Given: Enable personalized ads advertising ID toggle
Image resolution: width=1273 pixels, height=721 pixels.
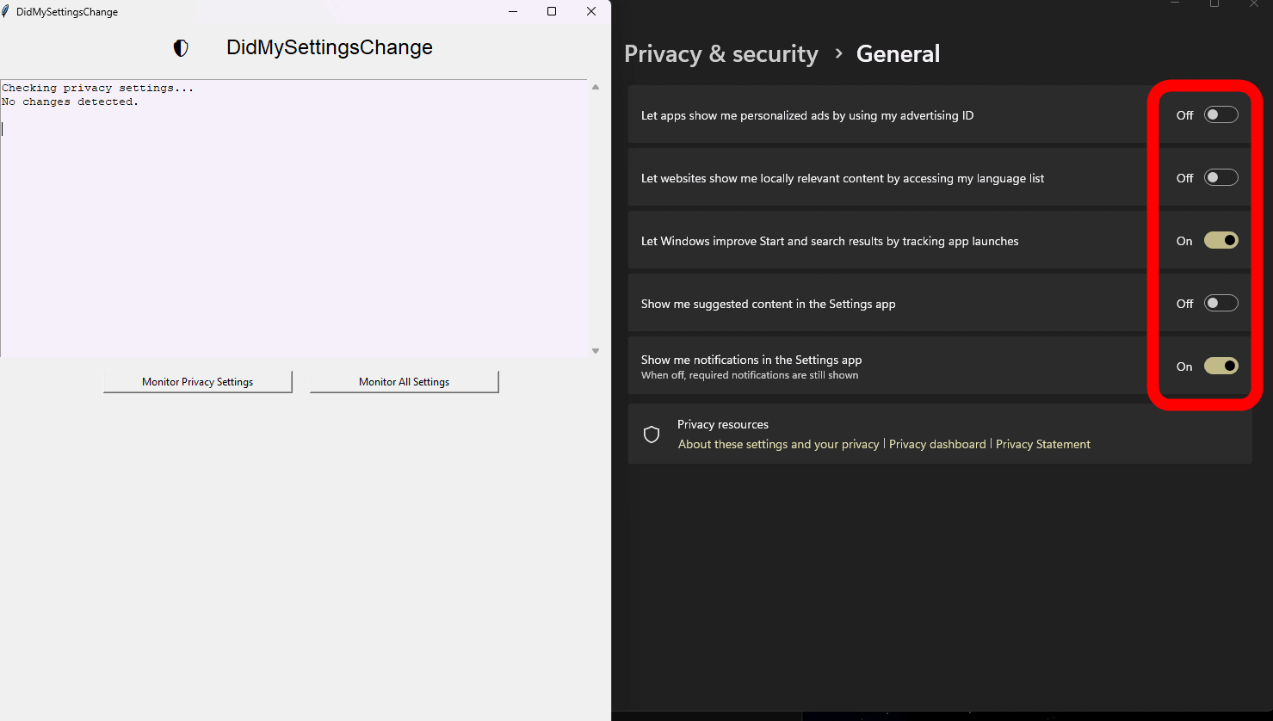Looking at the screenshot, I should pos(1220,115).
